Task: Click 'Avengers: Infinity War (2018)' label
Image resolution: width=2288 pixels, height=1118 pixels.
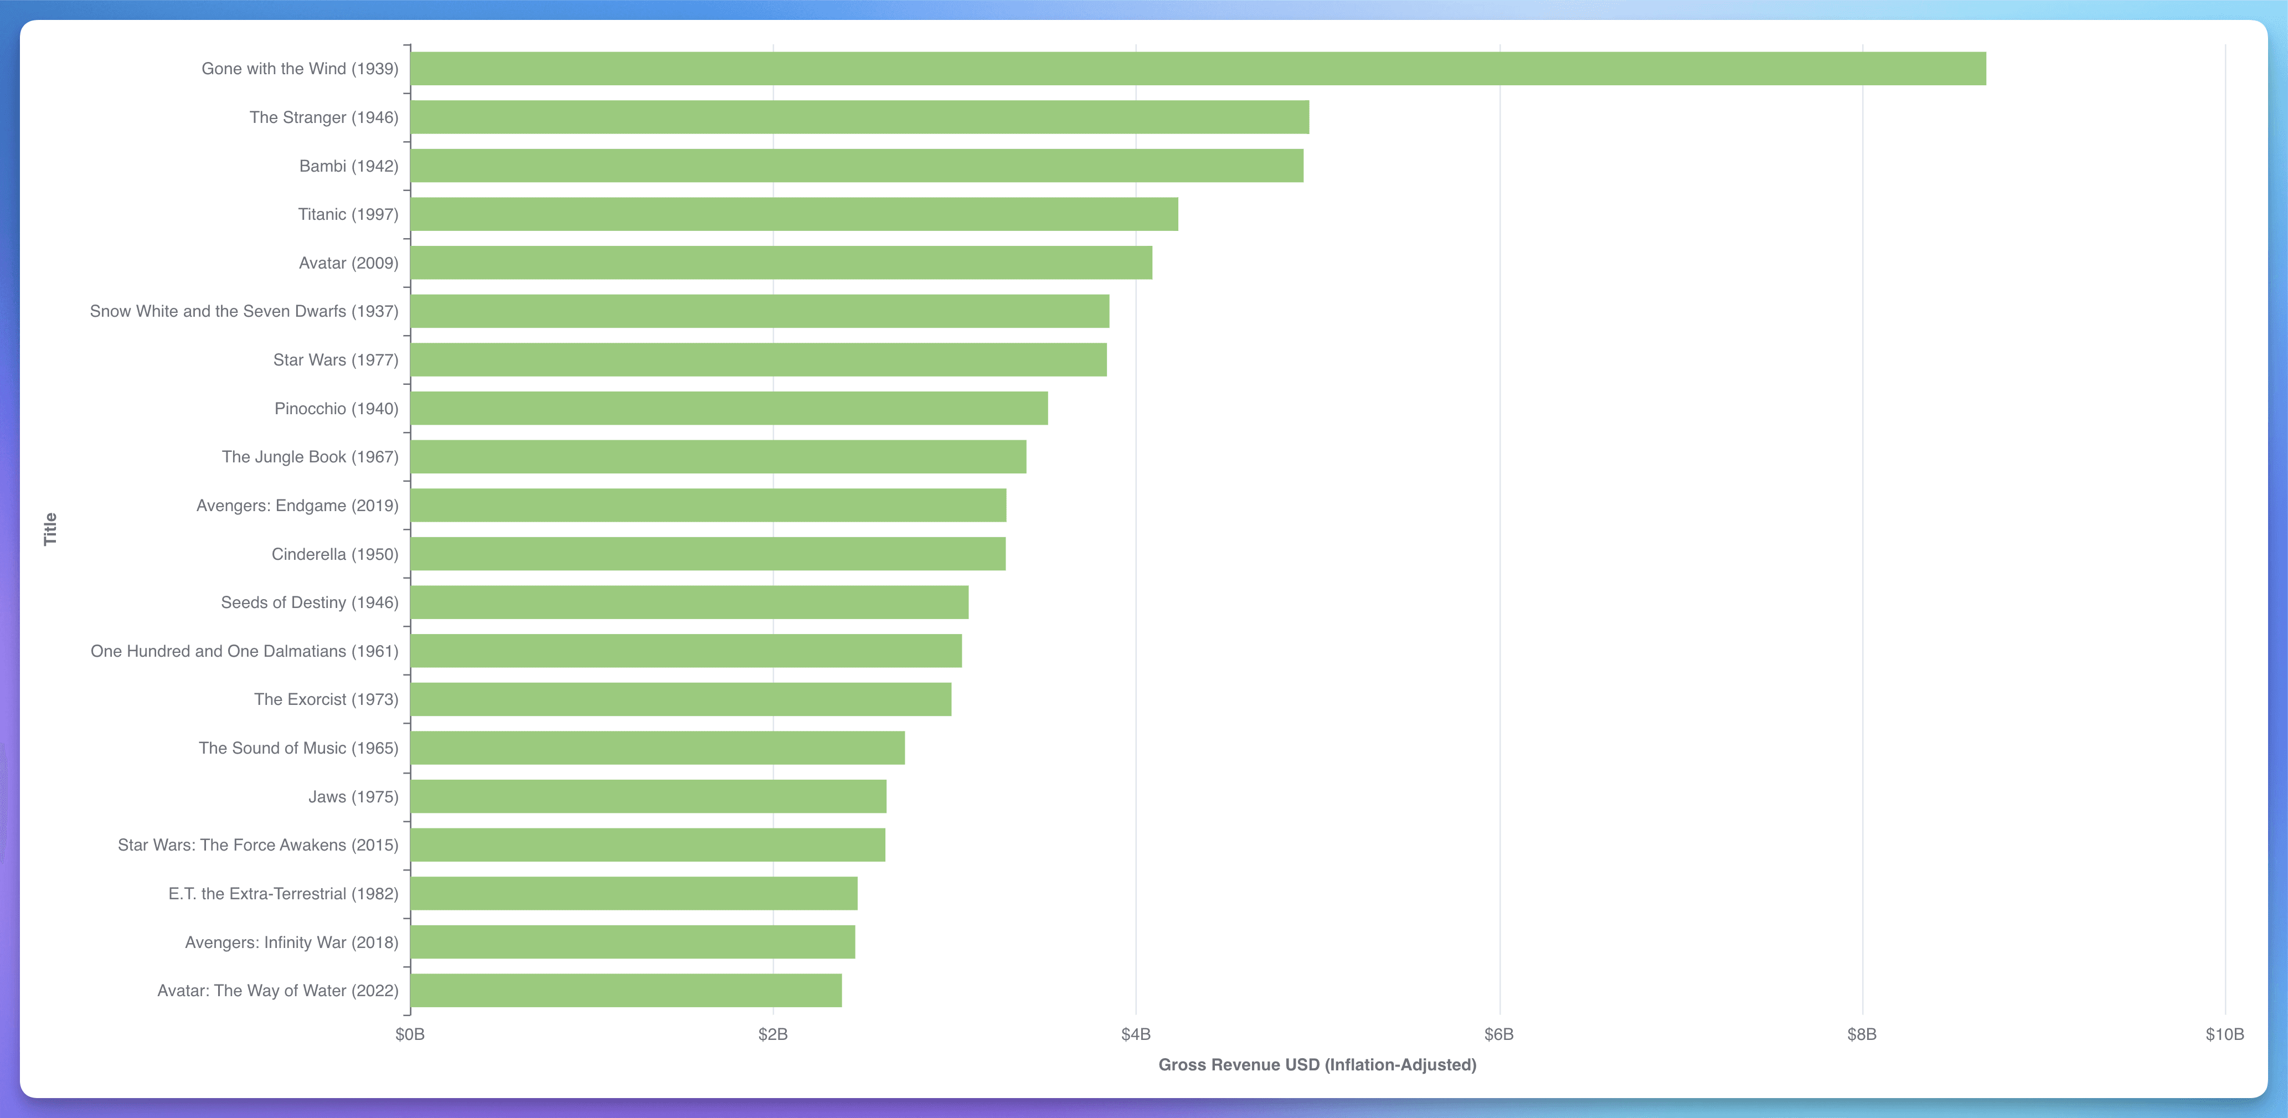Action: [x=291, y=942]
